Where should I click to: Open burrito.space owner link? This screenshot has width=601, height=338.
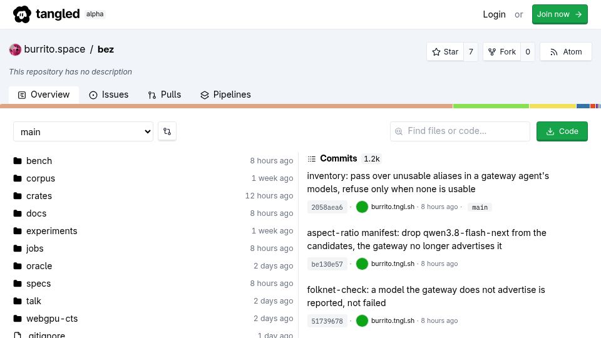(x=54, y=49)
